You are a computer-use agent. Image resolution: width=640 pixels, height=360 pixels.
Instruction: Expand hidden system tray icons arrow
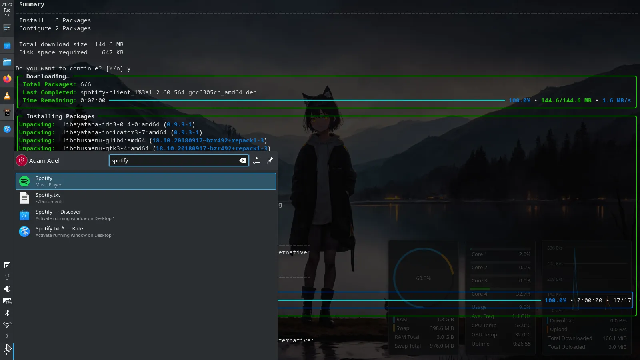[7, 336]
